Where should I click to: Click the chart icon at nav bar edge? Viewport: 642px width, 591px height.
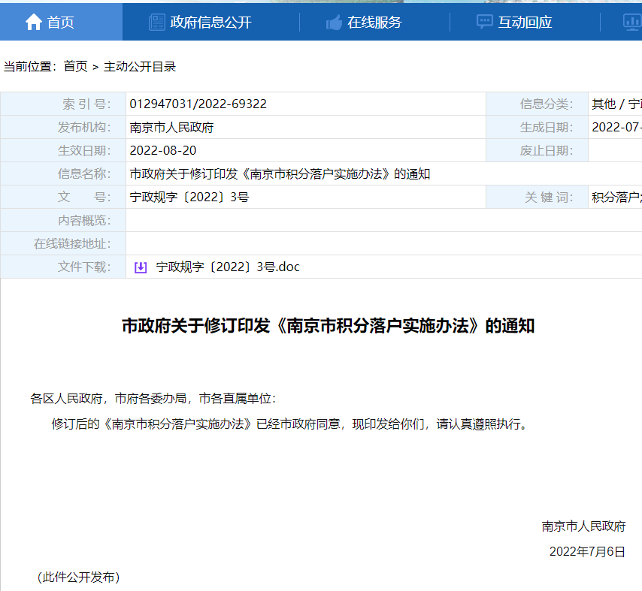[632, 23]
